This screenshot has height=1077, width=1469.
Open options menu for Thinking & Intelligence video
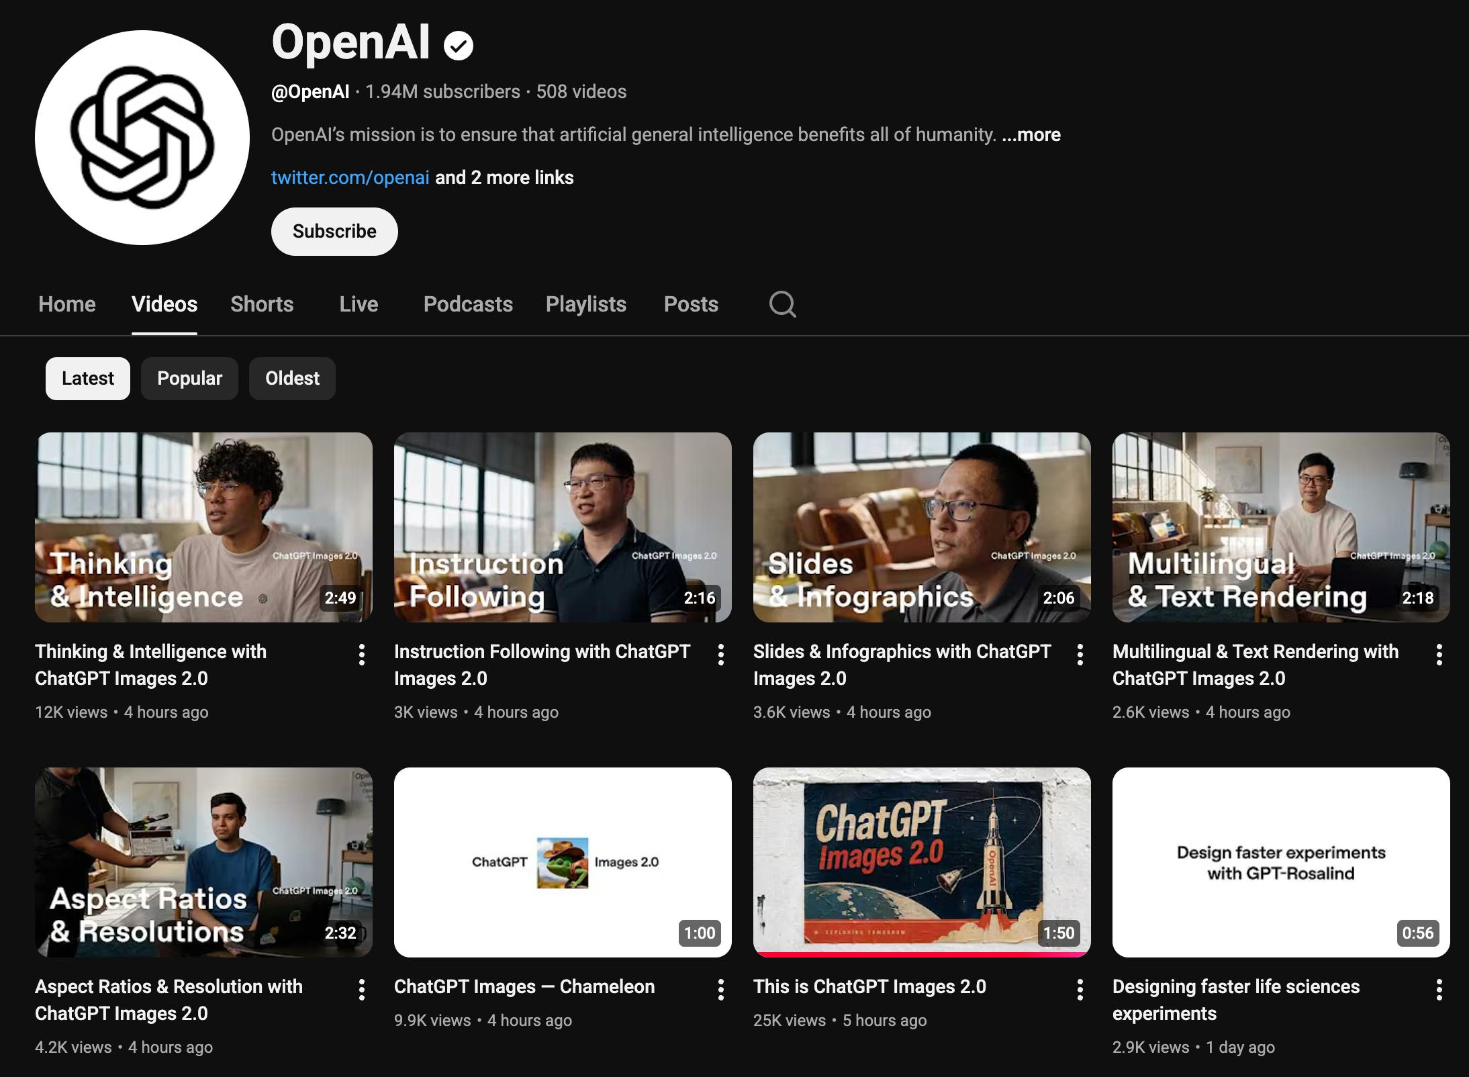362,655
